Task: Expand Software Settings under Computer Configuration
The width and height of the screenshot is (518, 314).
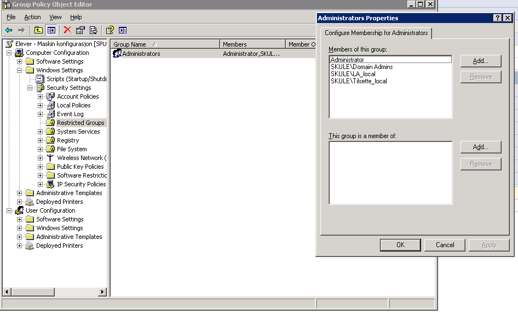Action: [x=20, y=61]
